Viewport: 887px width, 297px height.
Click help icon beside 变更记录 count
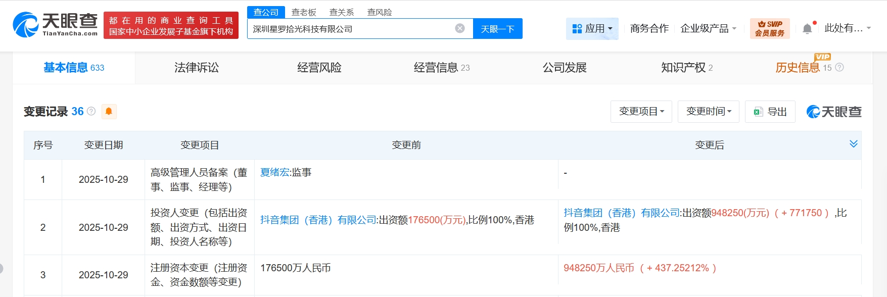tap(91, 111)
